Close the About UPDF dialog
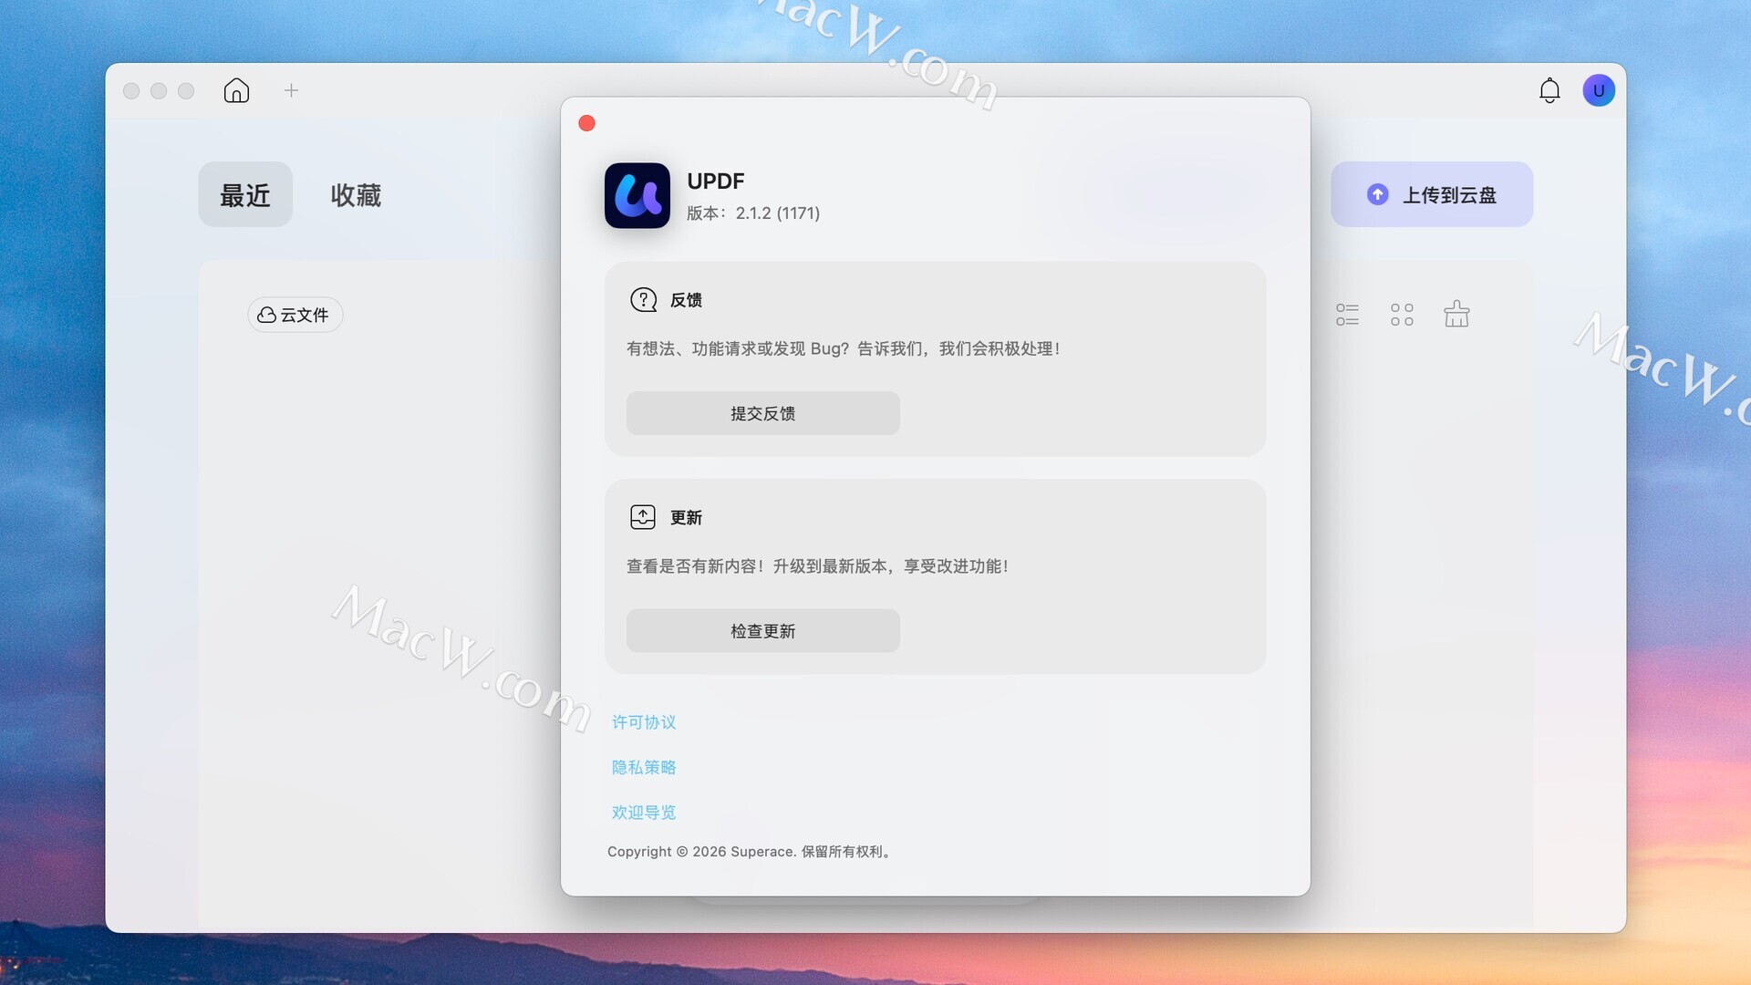 (586, 123)
